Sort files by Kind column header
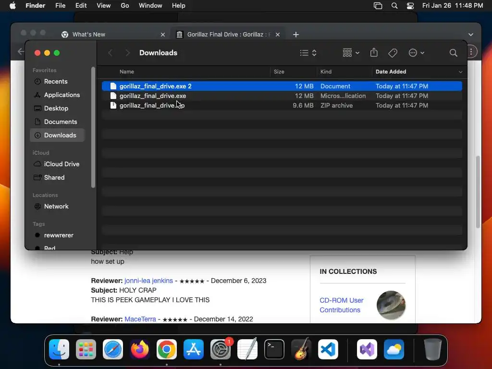The image size is (492, 369). tap(326, 72)
